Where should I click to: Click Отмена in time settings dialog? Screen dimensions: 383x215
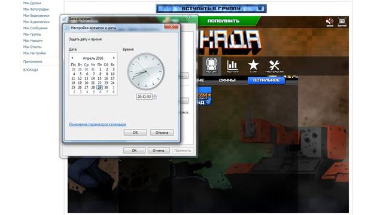point(162,133)
